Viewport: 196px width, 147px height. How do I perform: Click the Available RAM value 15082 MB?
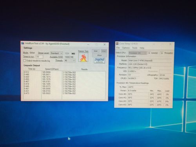click(x=69, y=57)
